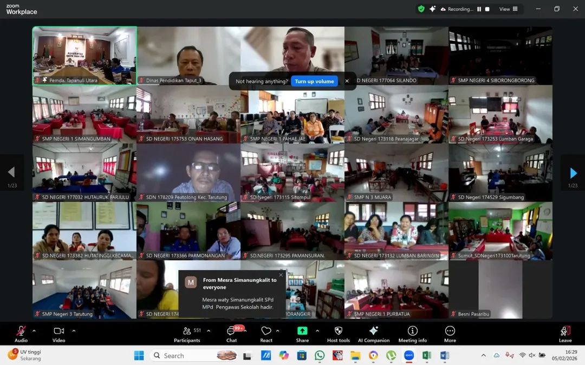Image resolution: width=585 pixels, height=365 pixels.
Task: Open Meeting info
Action: (x=412, y=331)
